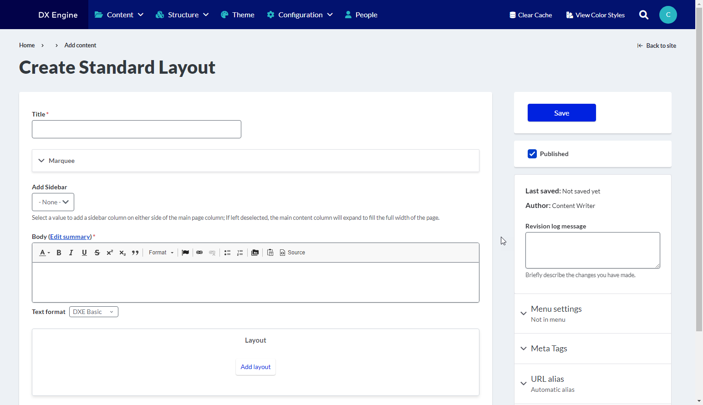Click the Title input field
Image resolution: width=703 pixels, height=405 pixels.
coord(137,129)
